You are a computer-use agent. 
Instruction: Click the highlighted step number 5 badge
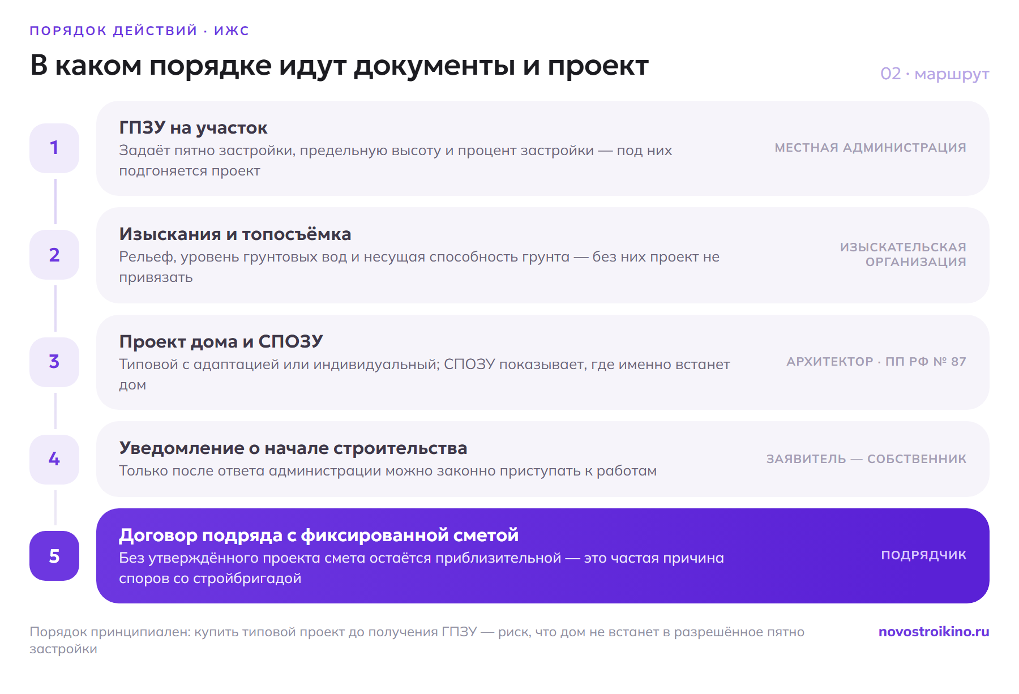tap(54, 556)
